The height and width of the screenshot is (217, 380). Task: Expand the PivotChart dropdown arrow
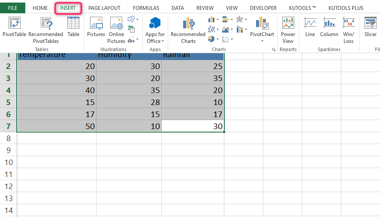[x=262, y=41]
